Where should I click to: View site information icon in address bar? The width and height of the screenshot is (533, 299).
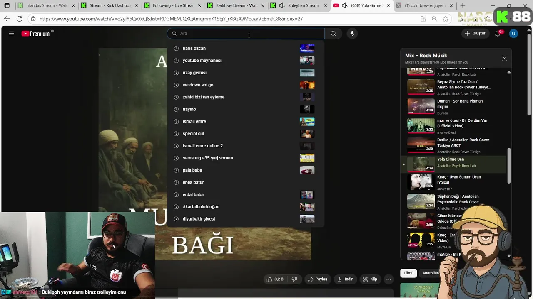point(33,19)
